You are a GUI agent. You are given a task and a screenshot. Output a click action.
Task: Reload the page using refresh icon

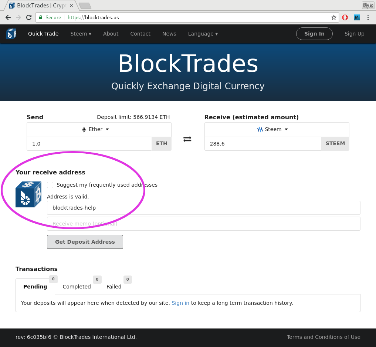click(29, 17)
